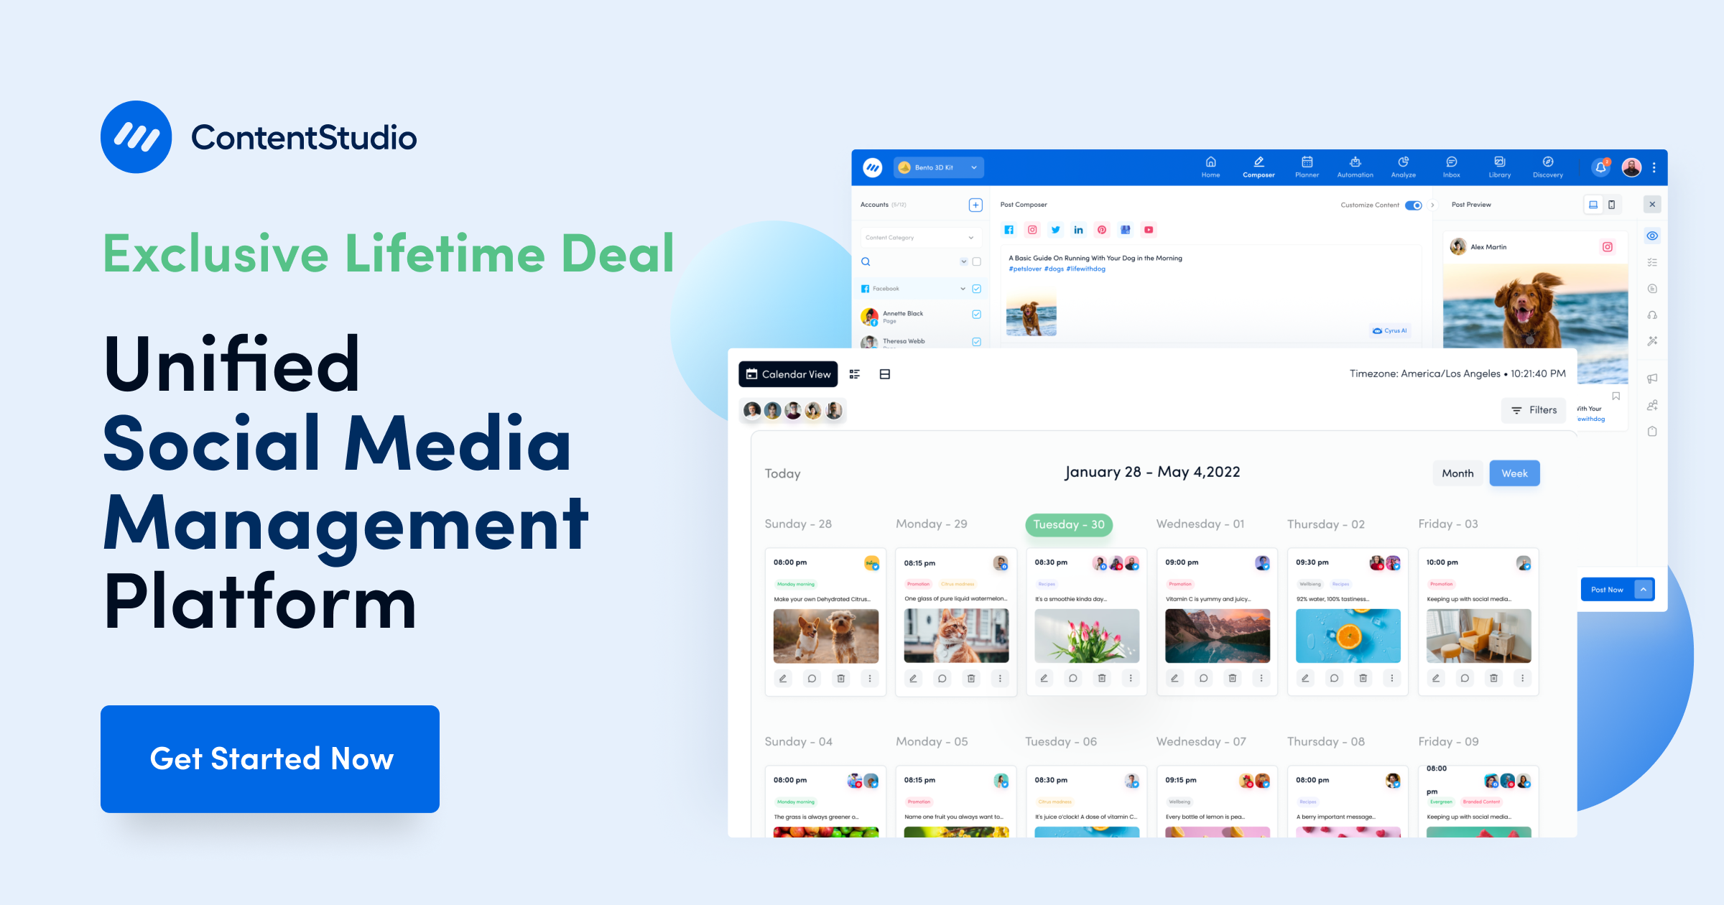This screenshot has width=1724, height=905.
Task: Open the Content Category dropdown
Action: [x=921, y=237]
